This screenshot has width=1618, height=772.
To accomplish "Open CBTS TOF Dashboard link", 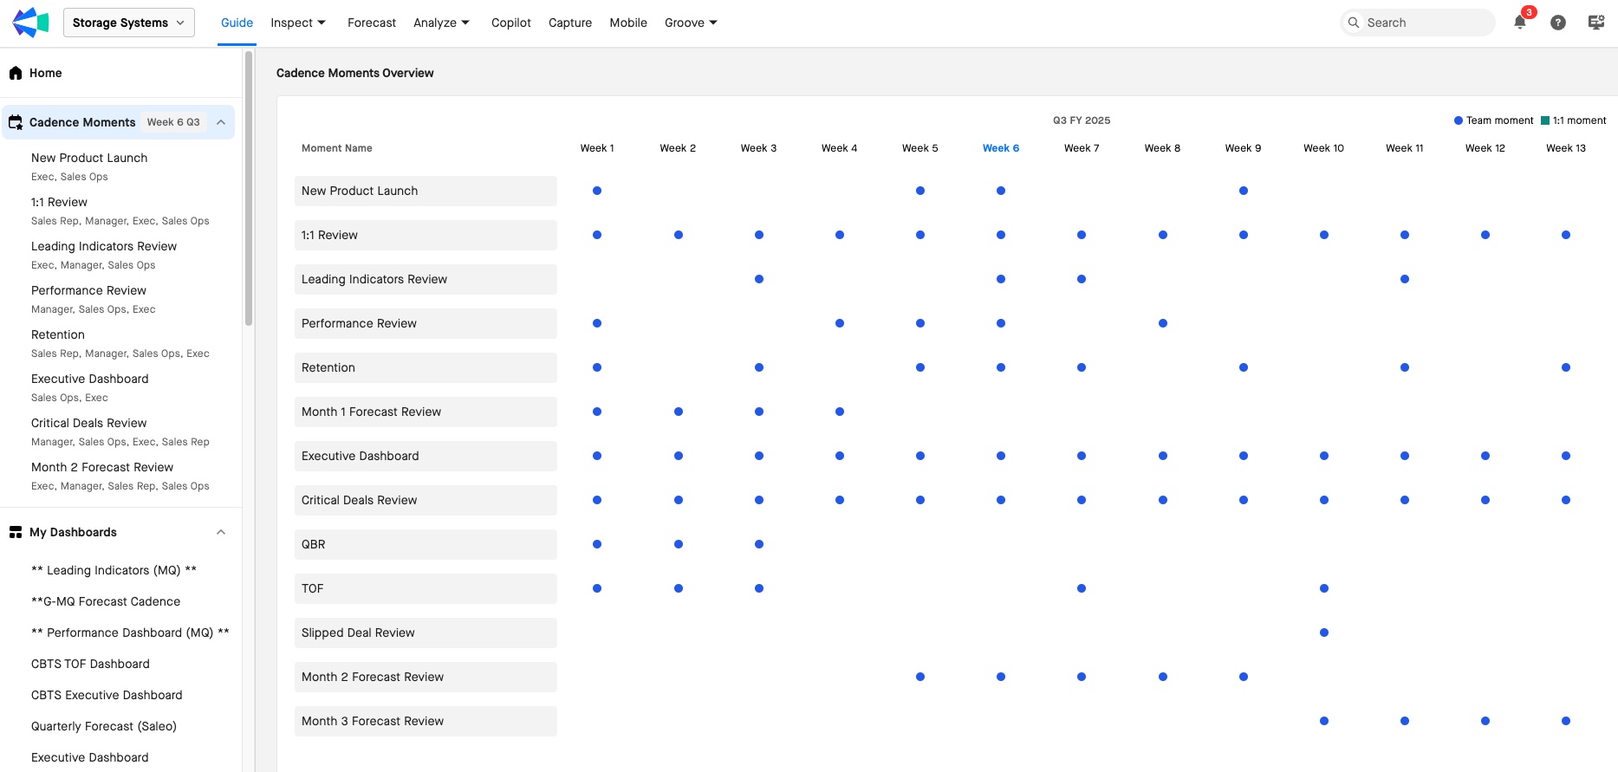I will click(90, 664).
